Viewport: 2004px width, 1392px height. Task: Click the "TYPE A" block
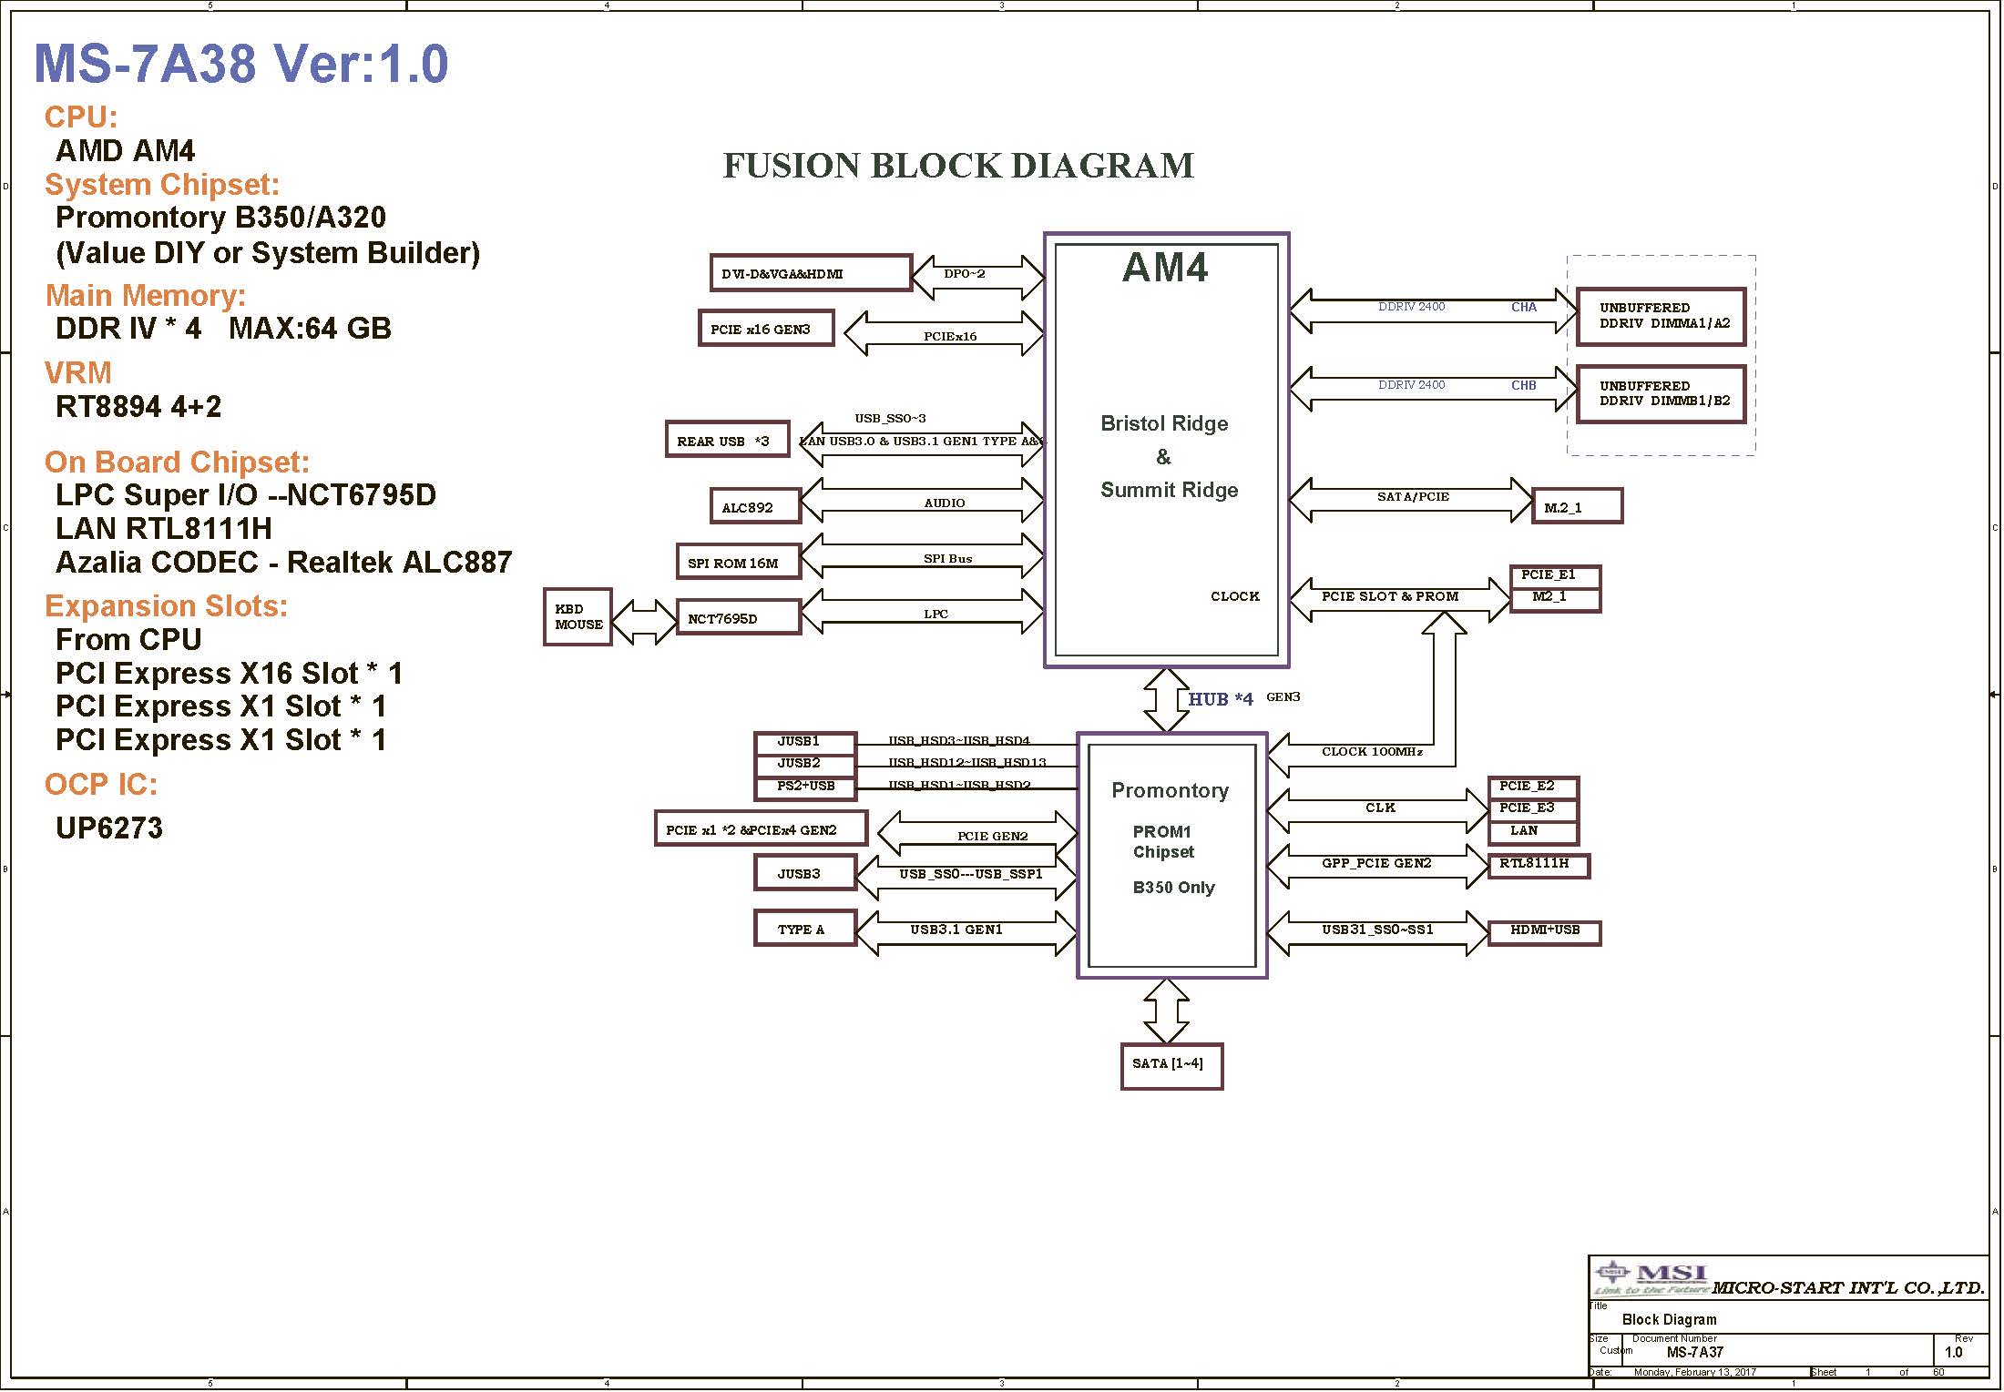(805, 929)
